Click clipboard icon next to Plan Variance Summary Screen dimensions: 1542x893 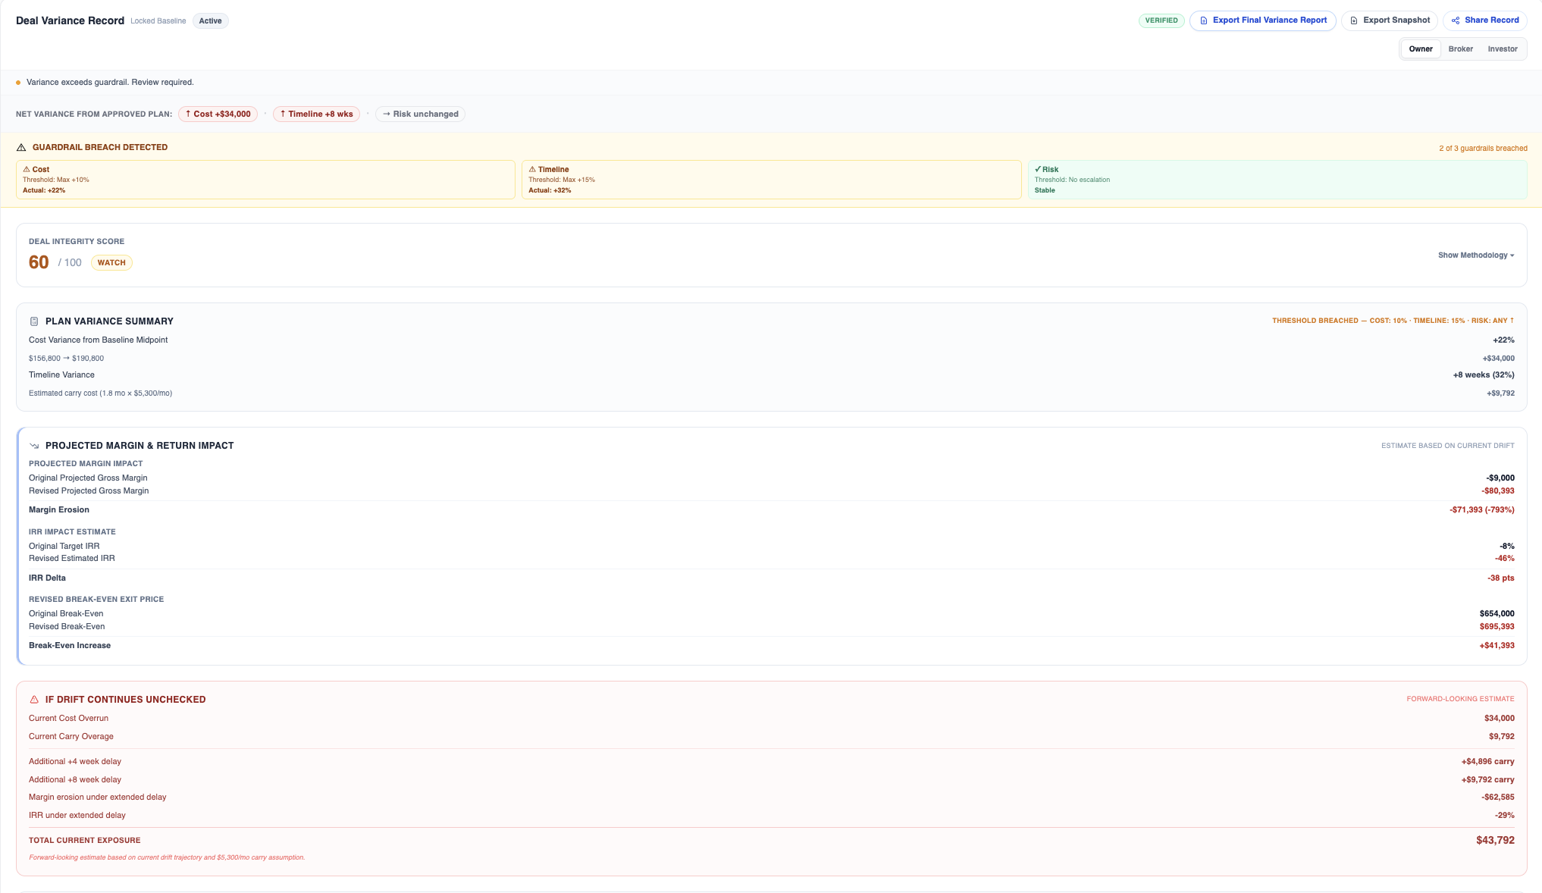(34, 321)
